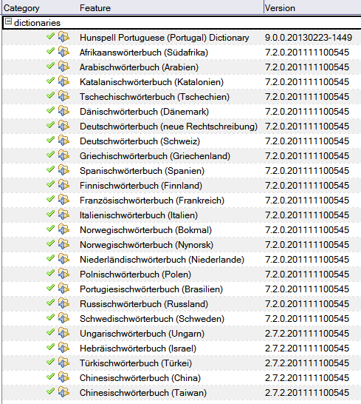Viewport: 361px width, 404px height.
Task: Click the feature icon for Italienischwörterbuch (Italien)
Action: coord(63,215)
